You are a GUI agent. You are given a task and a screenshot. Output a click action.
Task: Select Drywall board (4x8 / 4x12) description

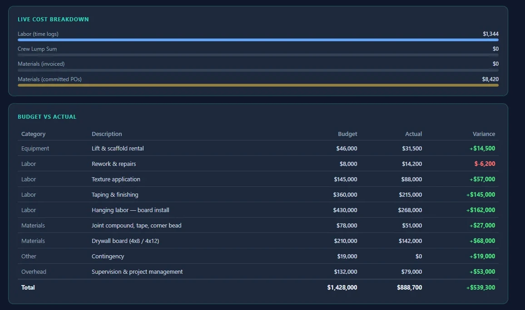[x=125, y=241]
